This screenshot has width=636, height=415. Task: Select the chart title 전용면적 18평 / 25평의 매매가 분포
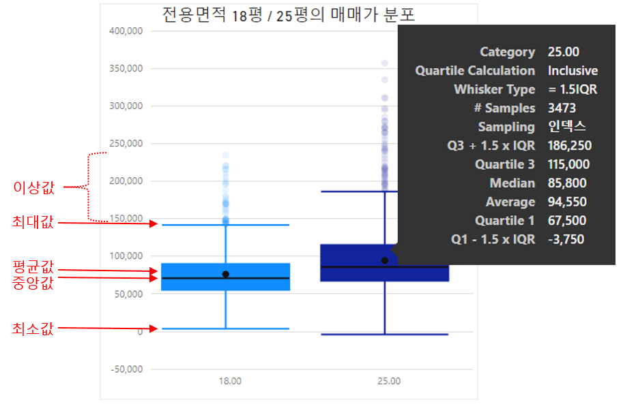tap(288, 14)
